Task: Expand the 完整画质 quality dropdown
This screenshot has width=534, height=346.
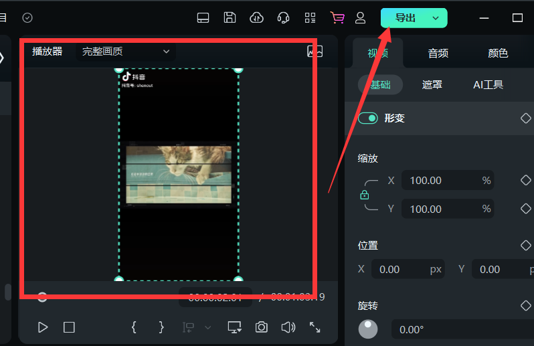Action: click(x=126, y=52)
